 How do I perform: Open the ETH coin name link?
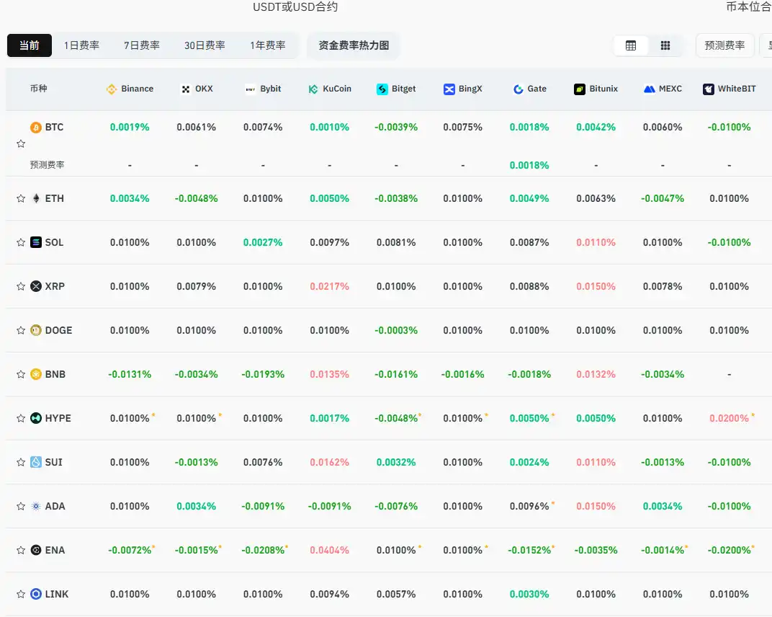[55, 199]
